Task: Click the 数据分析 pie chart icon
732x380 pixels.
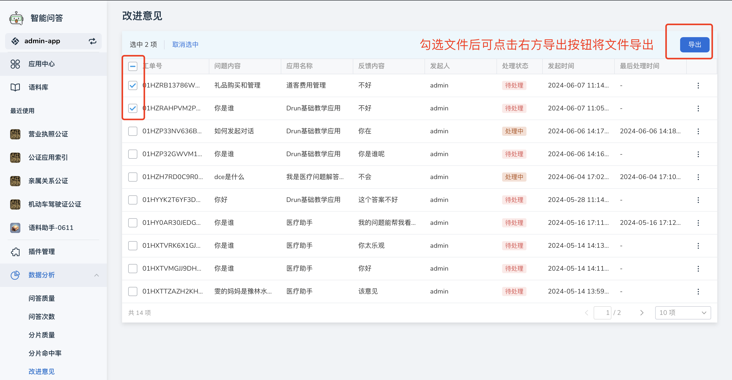Action: coord(15,275)
